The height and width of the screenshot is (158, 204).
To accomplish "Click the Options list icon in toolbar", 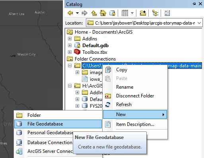I will [x=167, y=13].
